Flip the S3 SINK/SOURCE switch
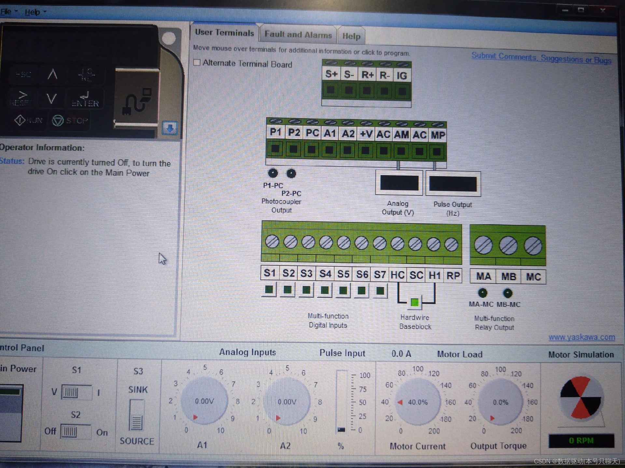 tap(137, 415)
